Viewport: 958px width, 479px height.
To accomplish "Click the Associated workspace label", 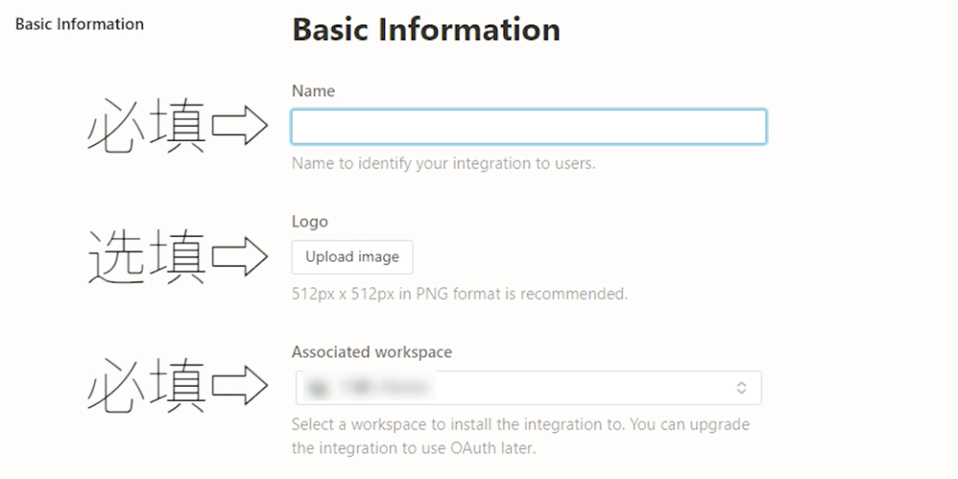I will coord(372,352).
